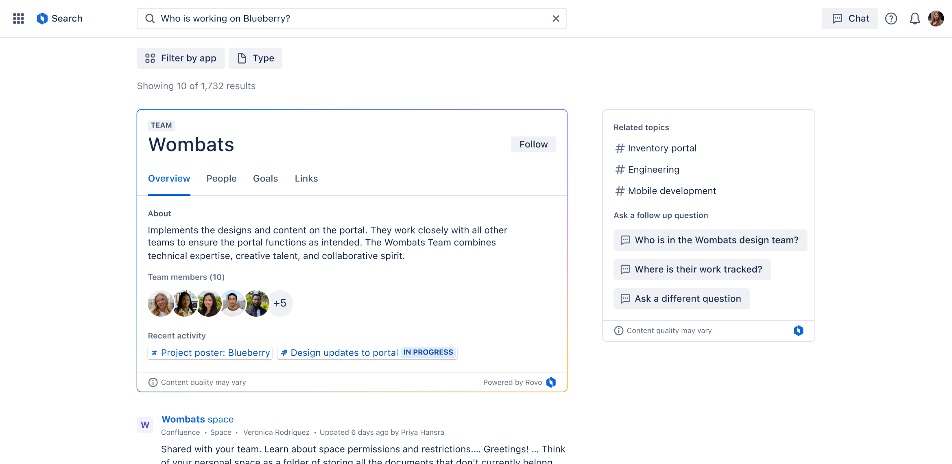Screen dimensions: 952x464
Task: Open notifications bell icon
Action: (915, 18)
